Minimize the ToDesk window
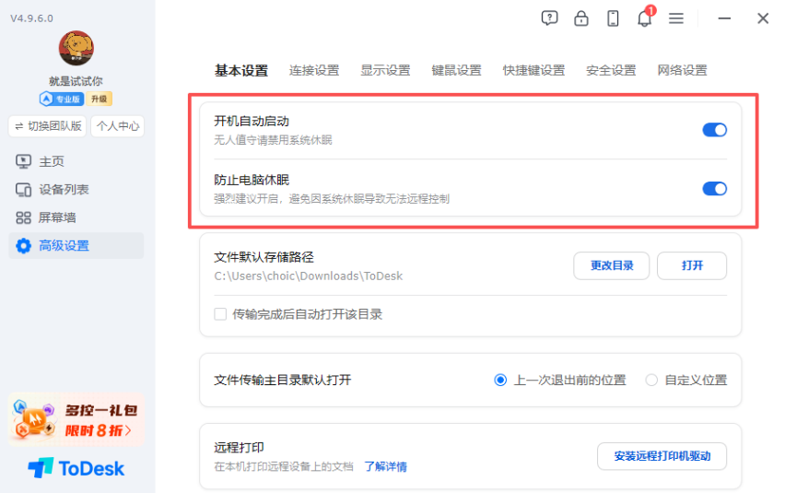Image resolution: width=785 pixels, height=493 pixels. (x=724, y=18)
